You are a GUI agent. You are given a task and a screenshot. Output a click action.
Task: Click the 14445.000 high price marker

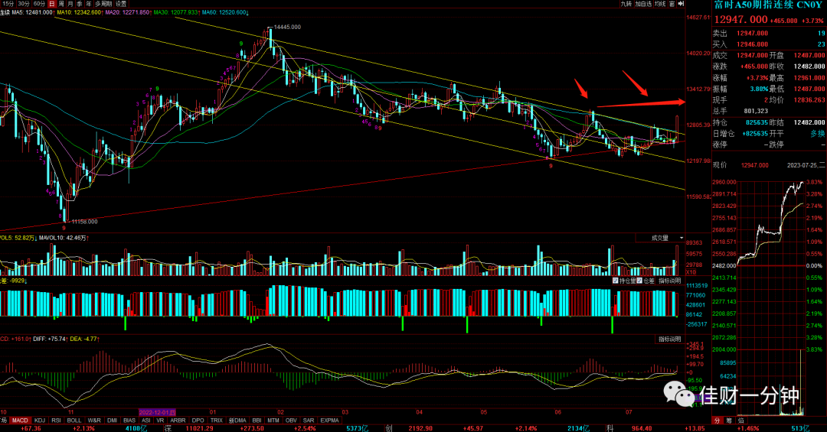pos(287,27)
